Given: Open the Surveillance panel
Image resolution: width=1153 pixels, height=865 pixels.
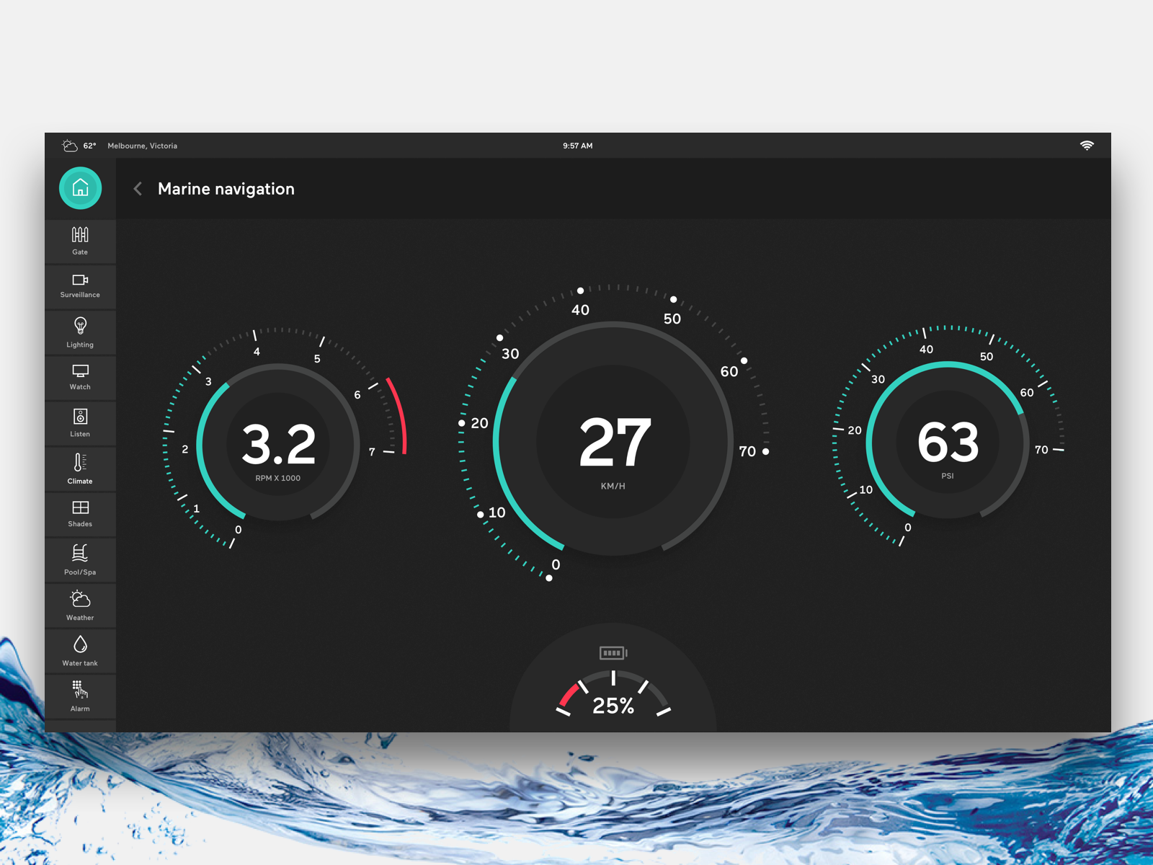Looking at the screenshot, I should (x=80, y=285).
